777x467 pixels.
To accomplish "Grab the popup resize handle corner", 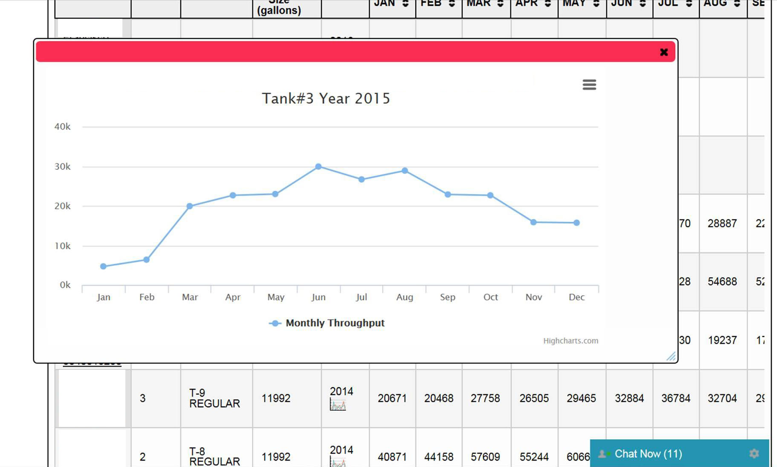I will pyautogui.click(x=671, y=357).
